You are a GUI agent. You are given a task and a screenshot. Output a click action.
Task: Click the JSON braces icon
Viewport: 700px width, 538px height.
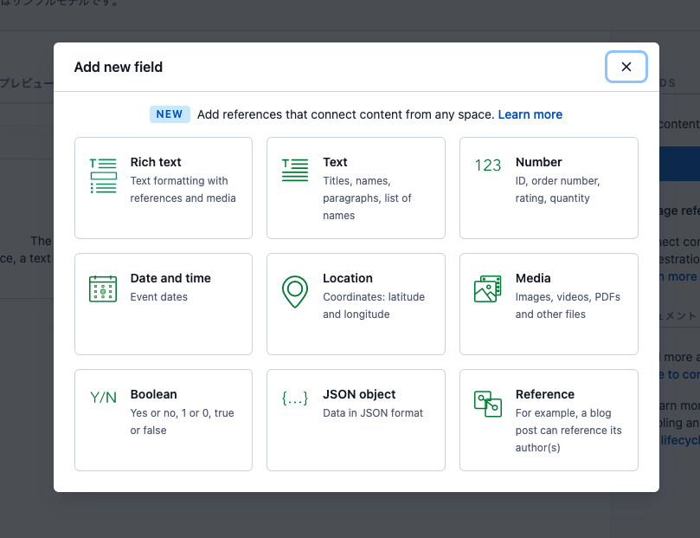(295, 398)
